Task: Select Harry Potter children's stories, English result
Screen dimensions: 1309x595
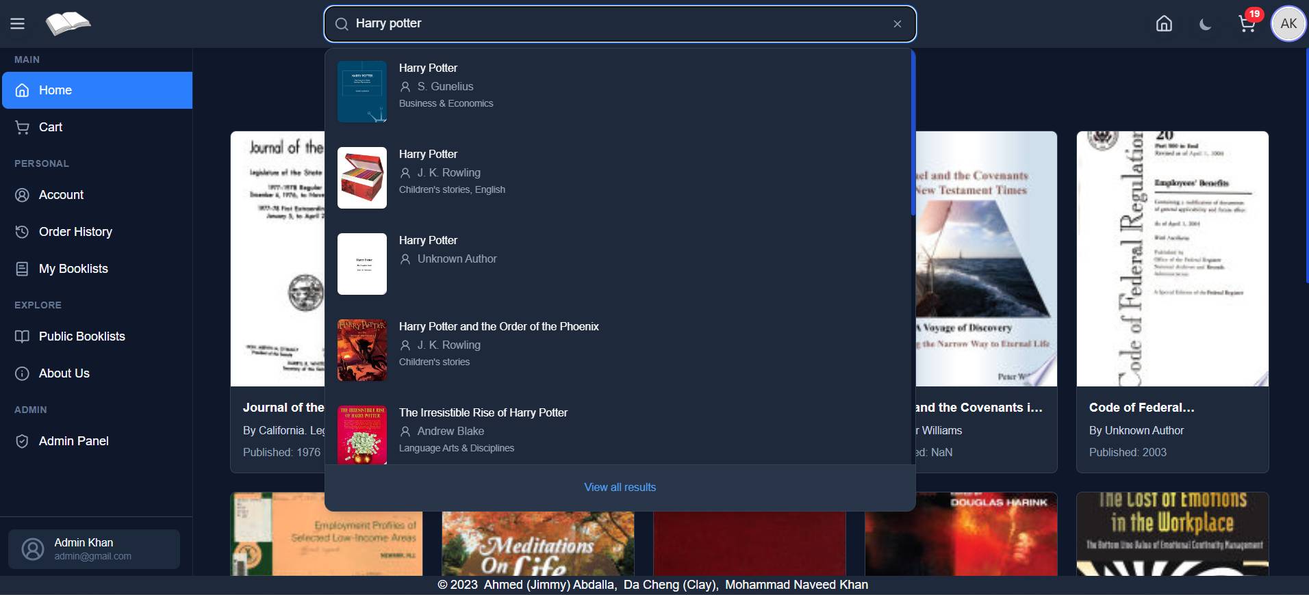Action: coord(620,178)
